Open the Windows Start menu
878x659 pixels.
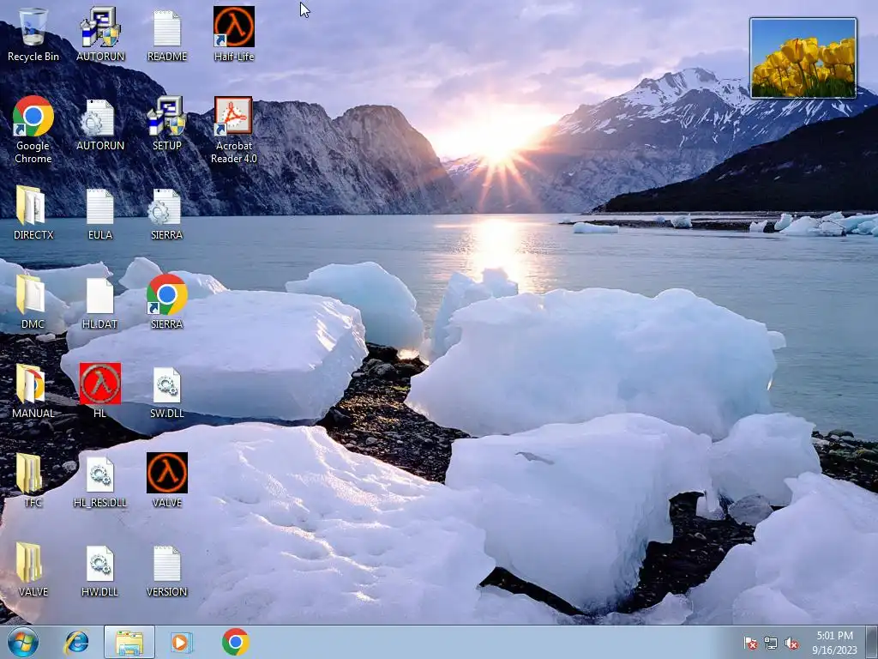pos(23,642)
